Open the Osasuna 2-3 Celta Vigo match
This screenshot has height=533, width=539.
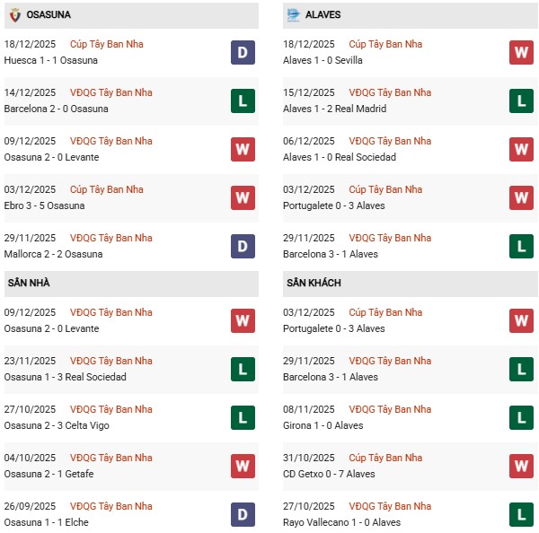click(x=58, y=425)
